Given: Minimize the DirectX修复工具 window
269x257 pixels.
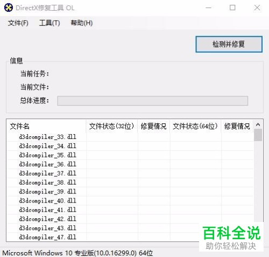Looking at the screenshot, I should (208, 8).
